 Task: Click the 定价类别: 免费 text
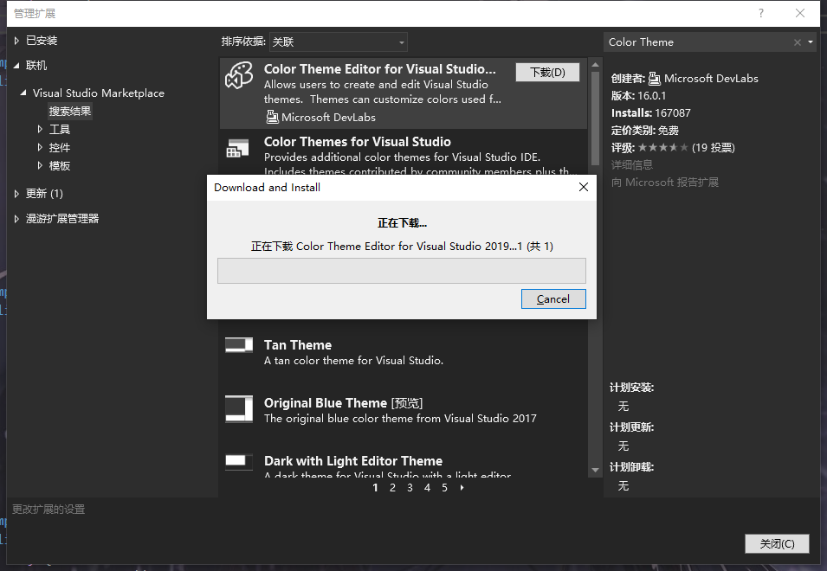tap(644, 130)
